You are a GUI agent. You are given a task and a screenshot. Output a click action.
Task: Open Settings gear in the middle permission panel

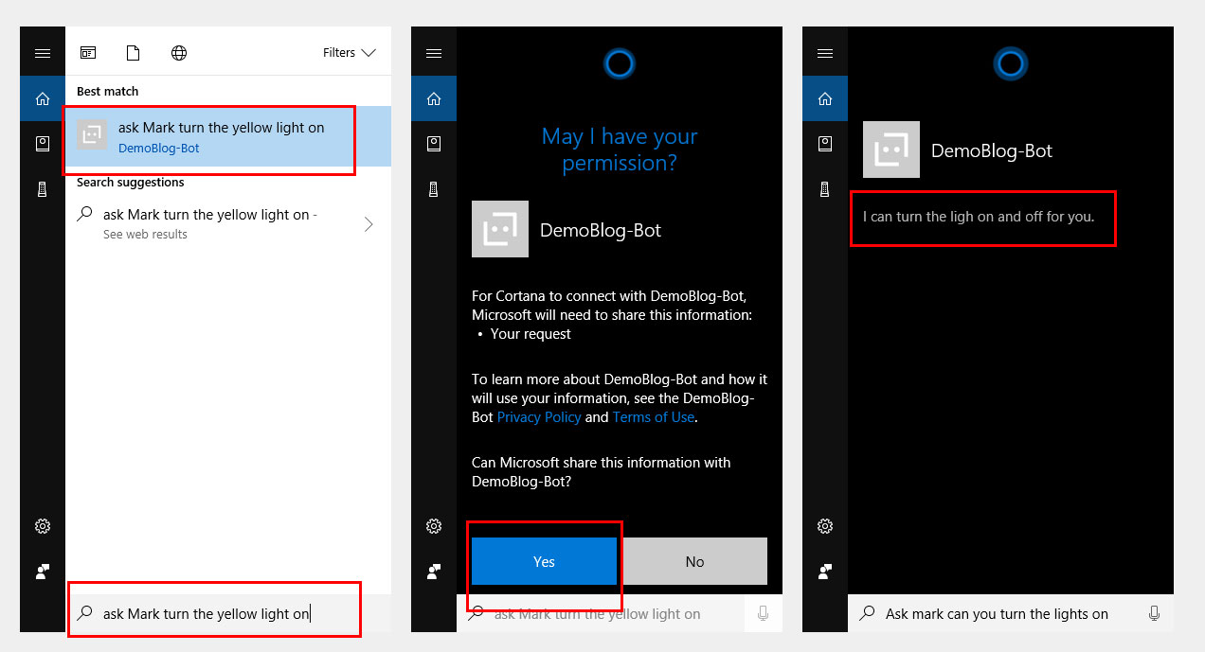pyautogui.click(x=434, y=526)
